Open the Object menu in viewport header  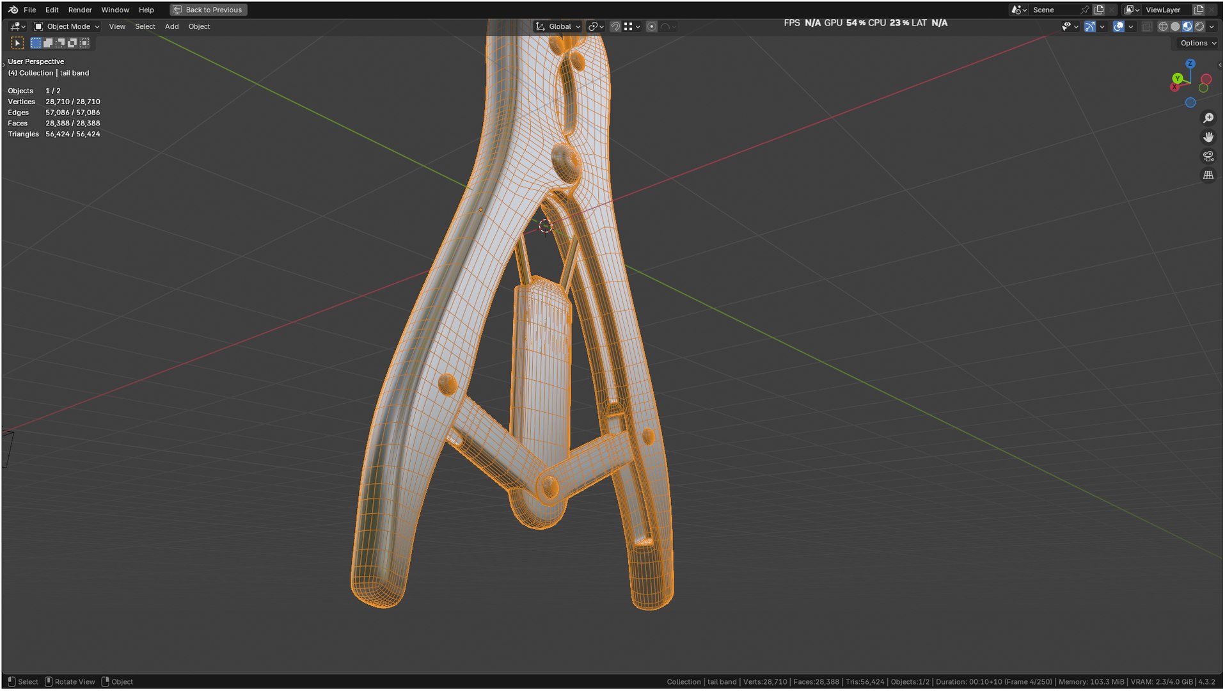click(199, 26)
